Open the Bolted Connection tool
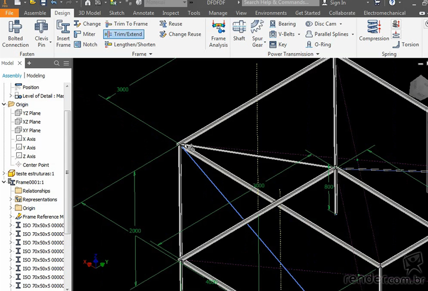 click(x=15, y=34)
